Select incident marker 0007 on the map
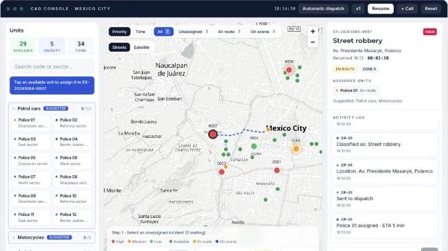 [213, 134]
